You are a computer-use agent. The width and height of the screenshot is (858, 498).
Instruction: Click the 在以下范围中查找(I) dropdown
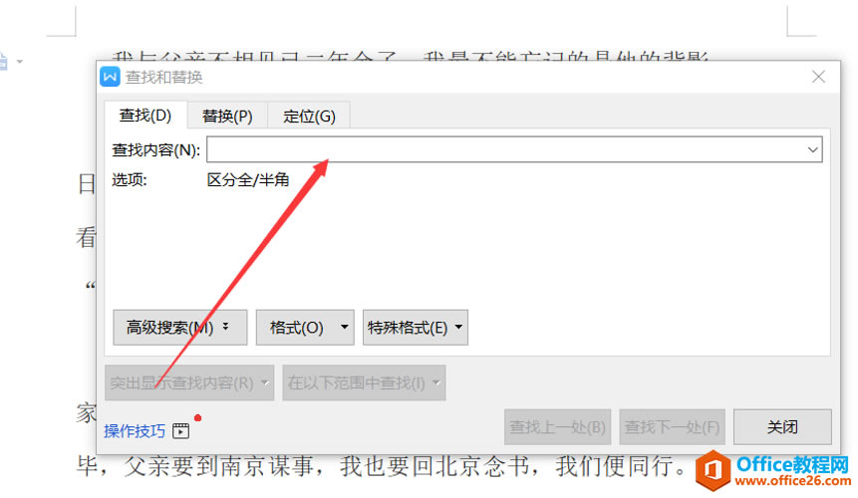[x=364, y=382]
